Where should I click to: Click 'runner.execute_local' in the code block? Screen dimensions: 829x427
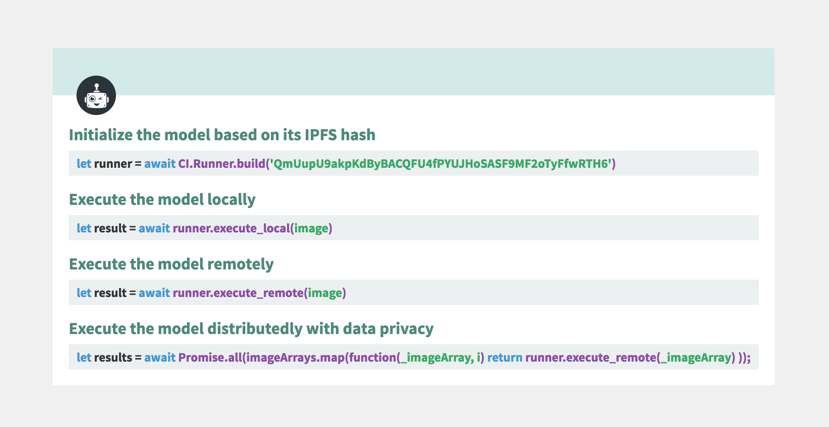click(231, 228)
